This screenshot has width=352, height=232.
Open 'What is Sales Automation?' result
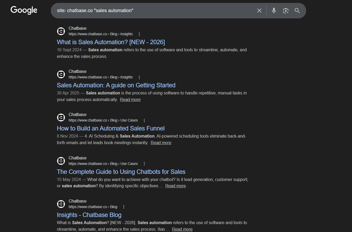(111, 42)
